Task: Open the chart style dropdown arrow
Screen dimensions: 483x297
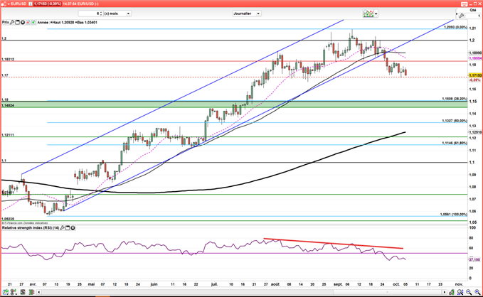Action: click(376, 13)
